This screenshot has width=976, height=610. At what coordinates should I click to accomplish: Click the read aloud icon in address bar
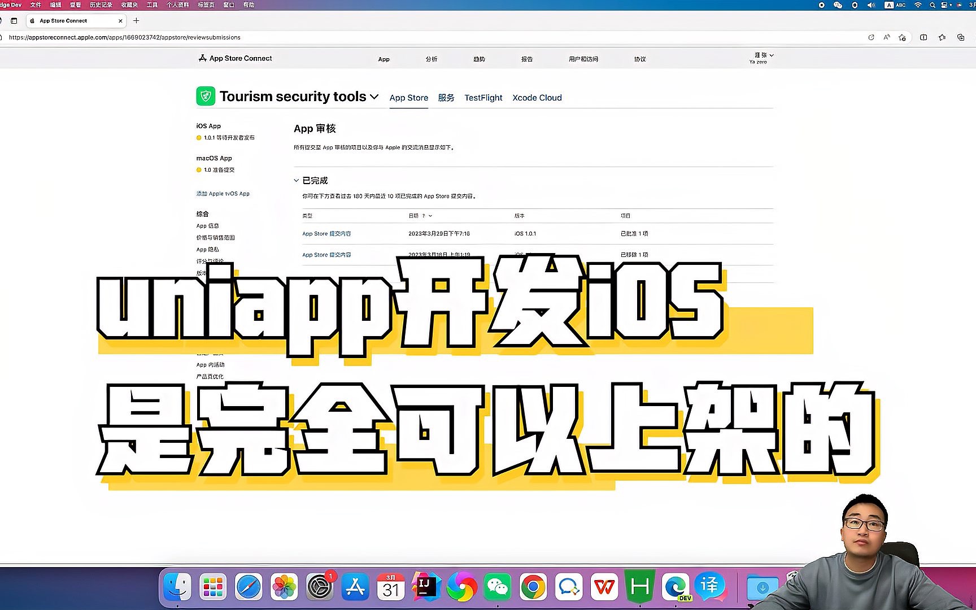point(887,37)
